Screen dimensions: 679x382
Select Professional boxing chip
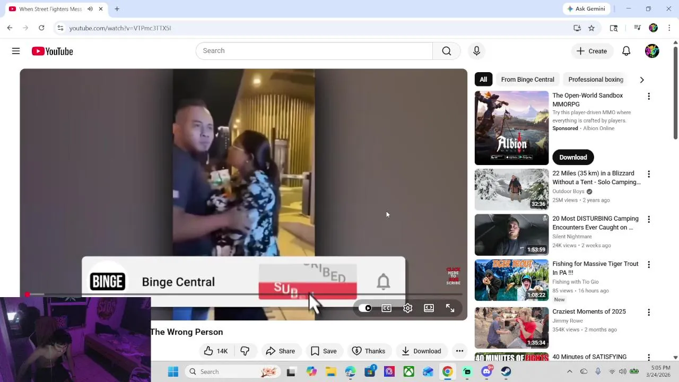coord(596,80)
